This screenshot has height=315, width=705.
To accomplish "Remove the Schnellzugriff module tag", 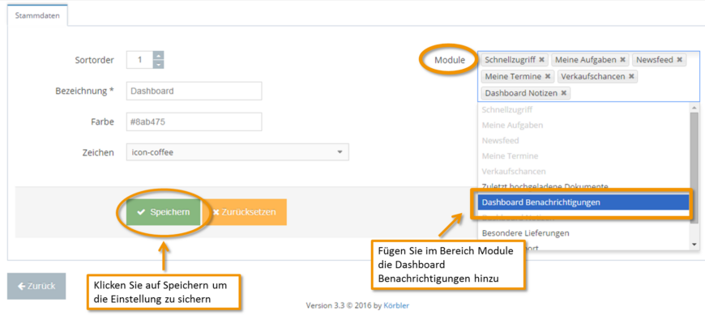I will click(541, 60).
